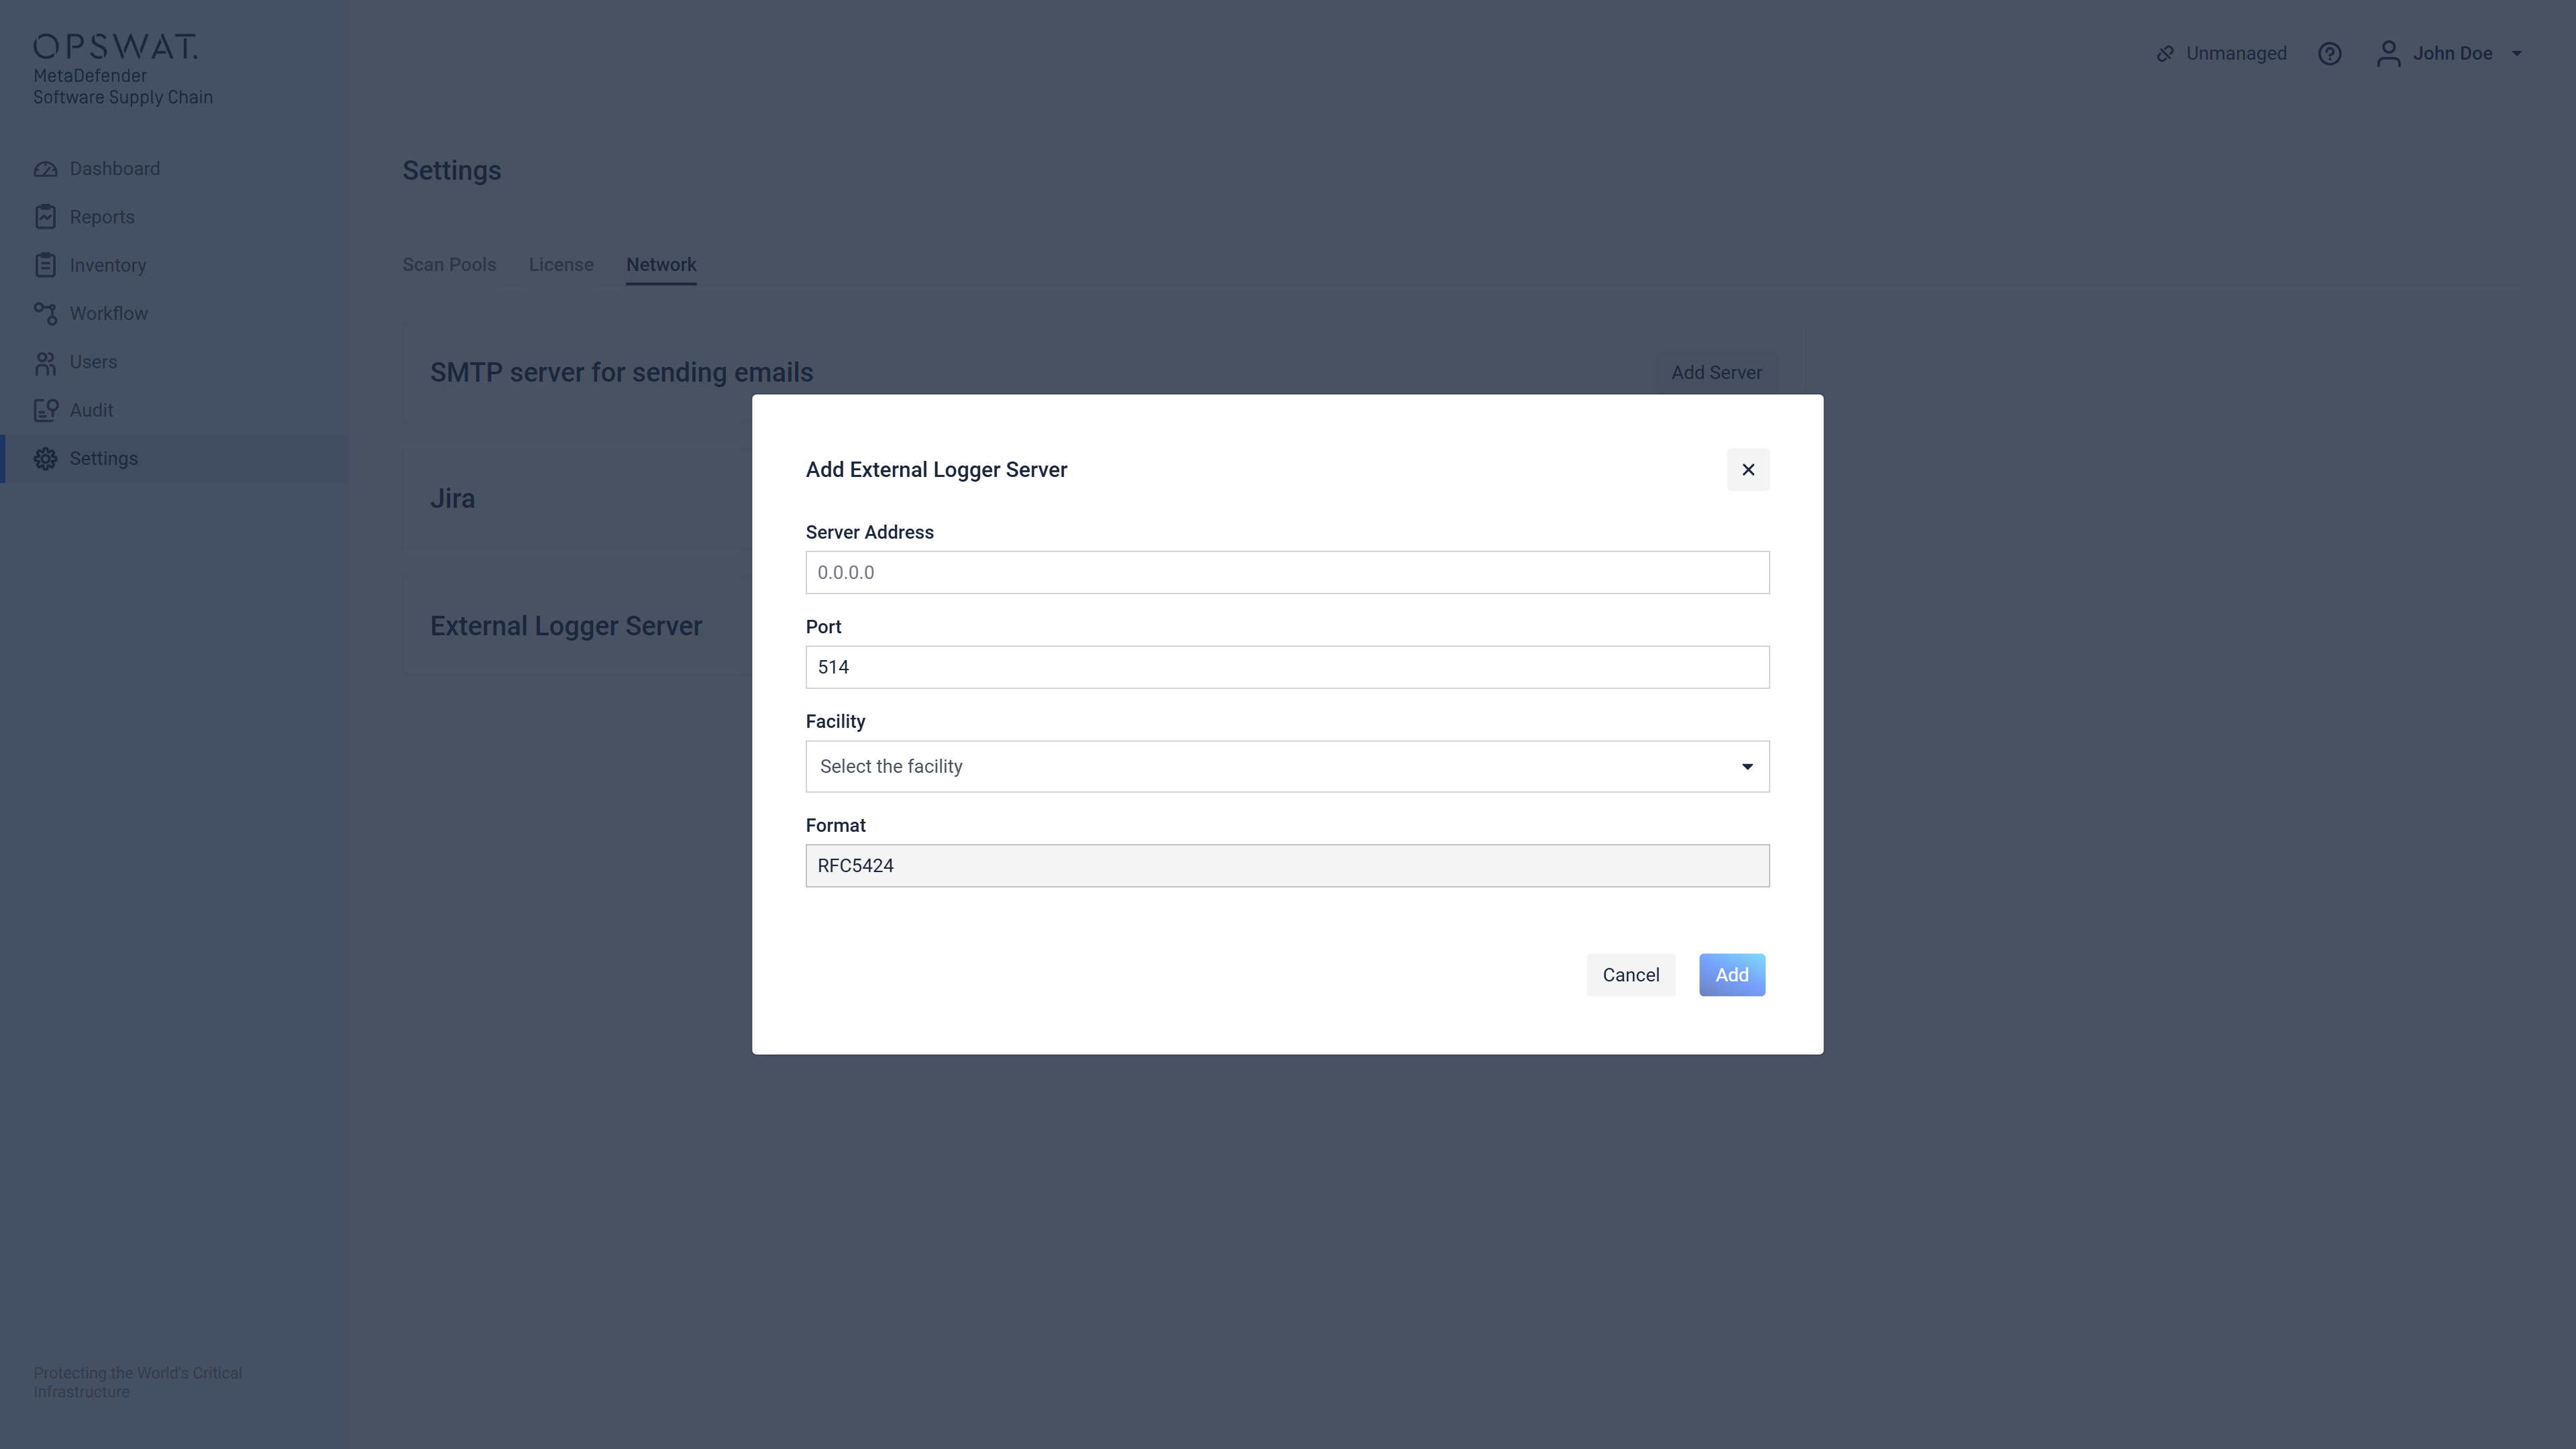2576x1449 pixels.
Task: Close the Add External Logger Server dialog
Action: [x=1748, y=470]
